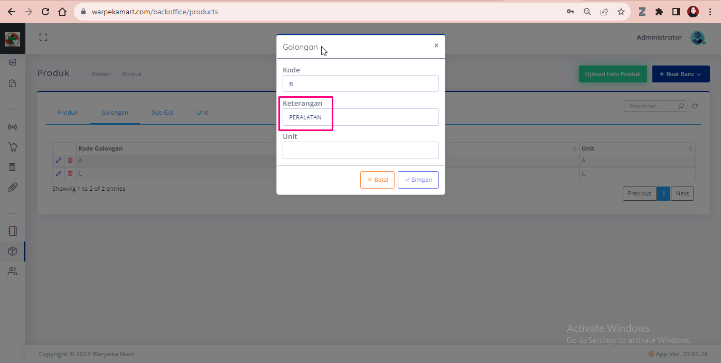Open the Chrome profile avatar
Viewport: 721px width, 363px height.
693,12
